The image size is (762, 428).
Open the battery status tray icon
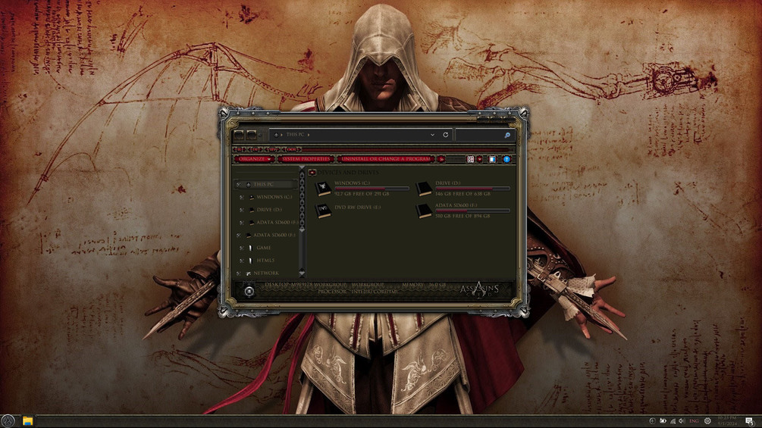(x=663, y=420)
